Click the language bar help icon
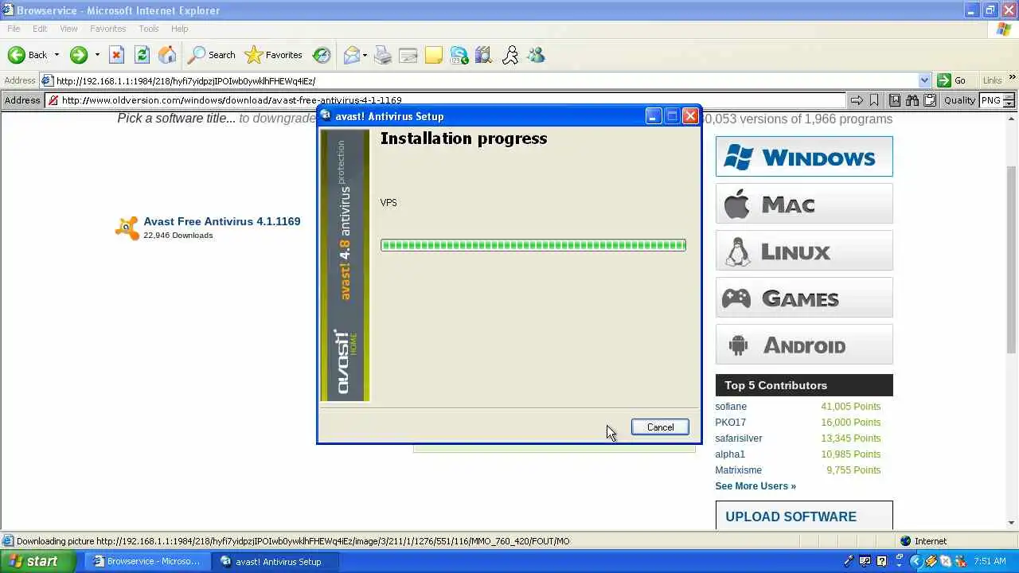1019x573 pixels. 882,561
